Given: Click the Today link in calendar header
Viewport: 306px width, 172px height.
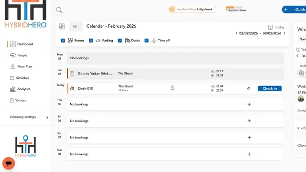Looking at the screenshot, I should tap(279, 27).
